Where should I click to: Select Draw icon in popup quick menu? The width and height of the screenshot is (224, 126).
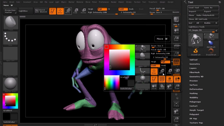point(154,71)
